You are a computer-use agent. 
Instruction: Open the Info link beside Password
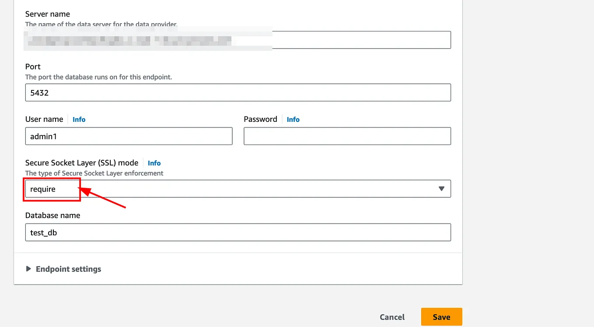tap(293, 119)
